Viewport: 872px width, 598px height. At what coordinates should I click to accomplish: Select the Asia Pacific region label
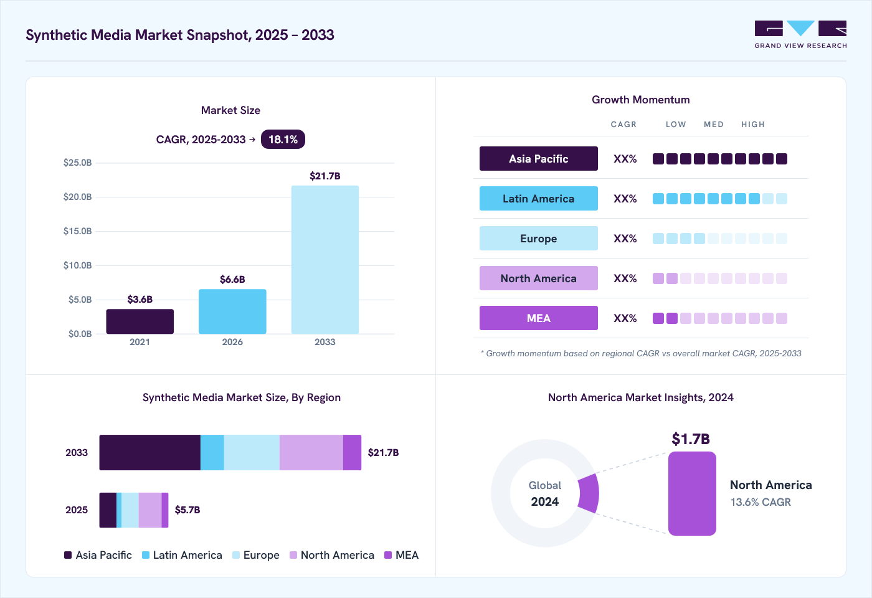539,159
